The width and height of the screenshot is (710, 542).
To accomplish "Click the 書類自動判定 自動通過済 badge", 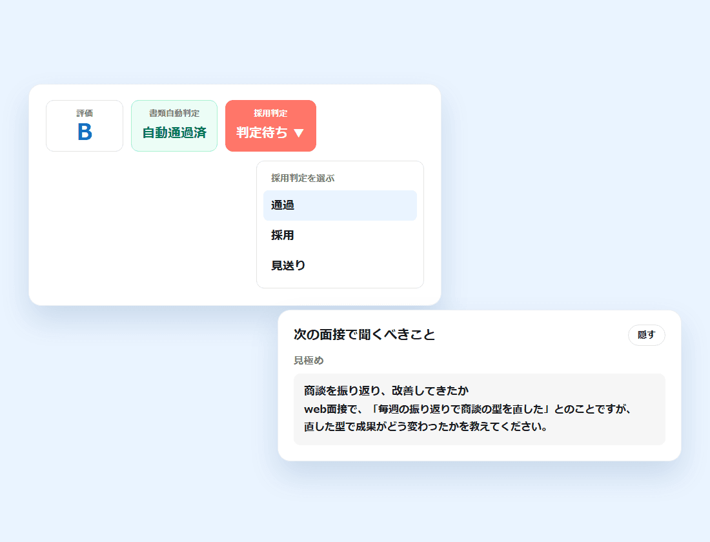I will [174, 126].
